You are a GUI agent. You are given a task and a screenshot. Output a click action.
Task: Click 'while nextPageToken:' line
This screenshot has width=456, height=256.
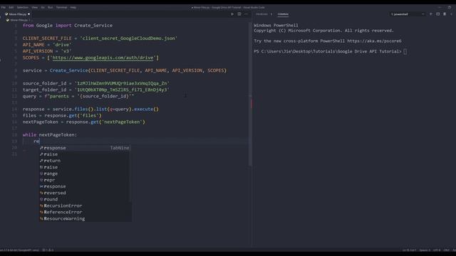click(x=50, y=134)
